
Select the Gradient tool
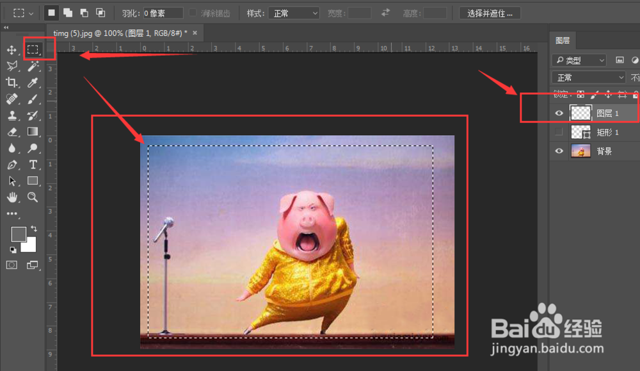pyautogui.click(x=33, y=131)
